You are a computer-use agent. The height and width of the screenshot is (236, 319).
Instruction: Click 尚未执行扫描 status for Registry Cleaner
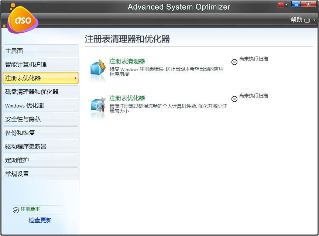[254, 59]
